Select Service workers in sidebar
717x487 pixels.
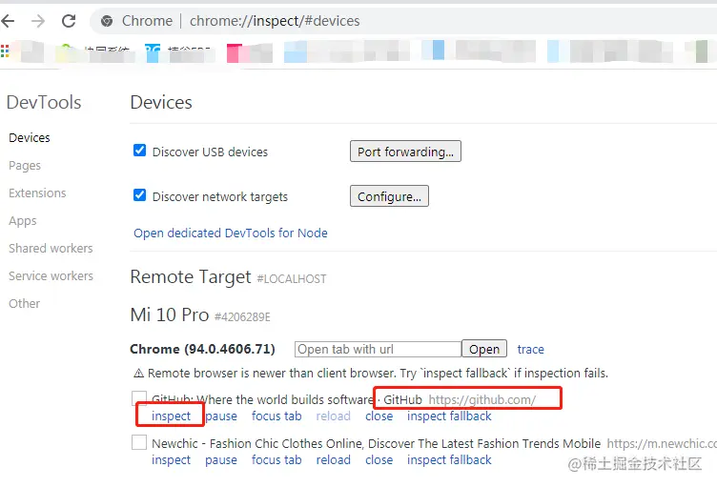click(x=51, y=275)
